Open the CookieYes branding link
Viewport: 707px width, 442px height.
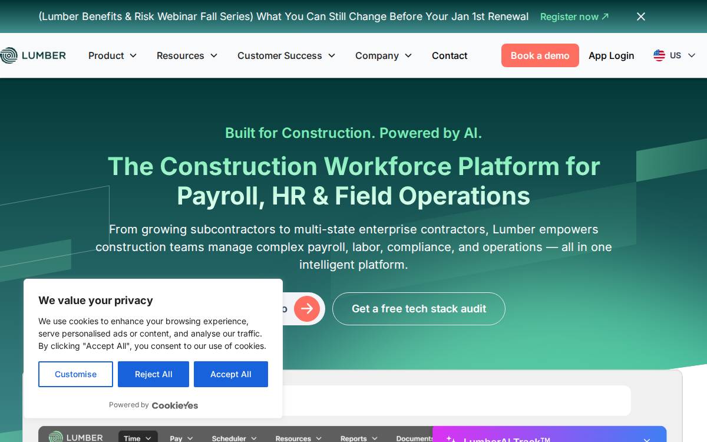tap(175, 405)
